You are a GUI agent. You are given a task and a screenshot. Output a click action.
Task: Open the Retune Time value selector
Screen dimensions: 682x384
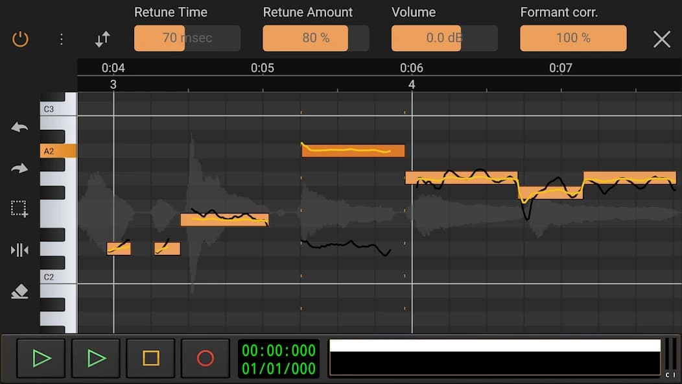coord(186,38)
